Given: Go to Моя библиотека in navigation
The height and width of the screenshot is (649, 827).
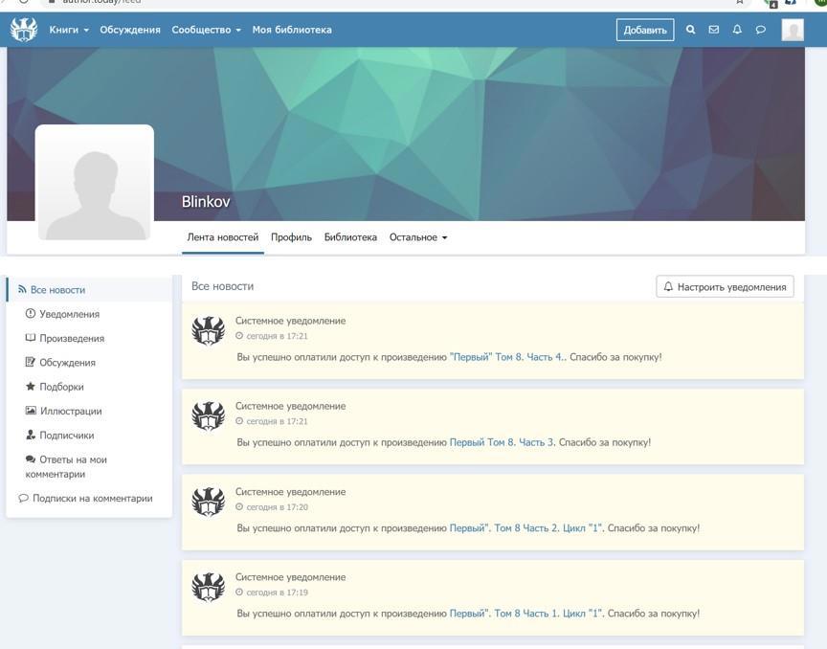Looking at the screenshot, I should (292, 30).
